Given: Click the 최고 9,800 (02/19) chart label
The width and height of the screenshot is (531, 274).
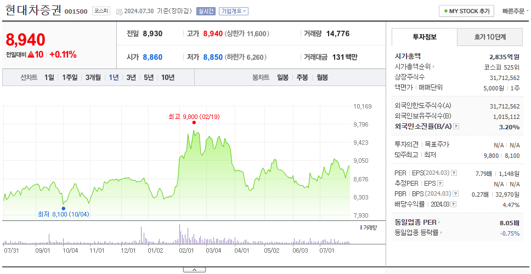Looking at the screenshot, I should tap(194, 117).
